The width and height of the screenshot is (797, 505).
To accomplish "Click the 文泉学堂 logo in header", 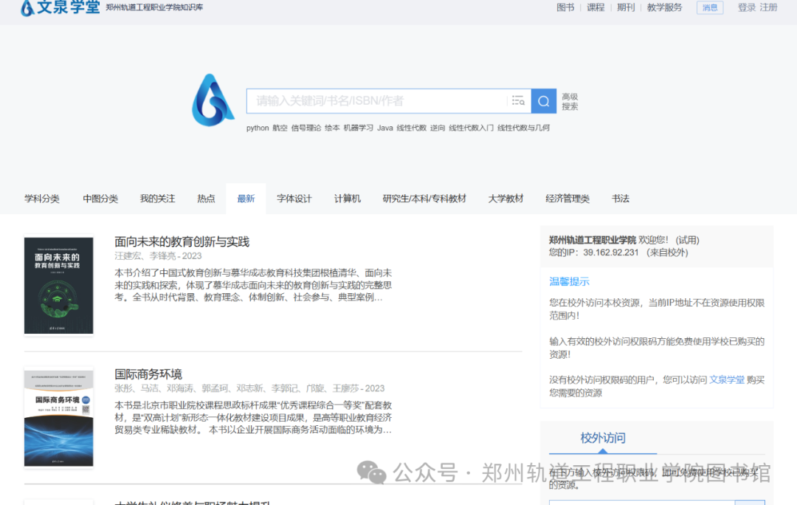I will 60,7.
